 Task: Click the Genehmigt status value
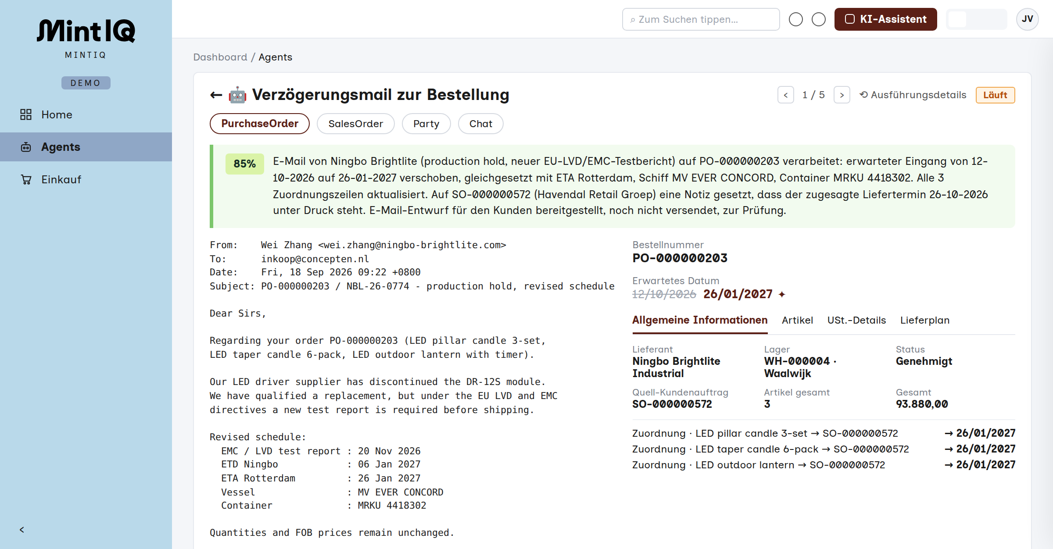pyautogui.click(x=924, y=361)
